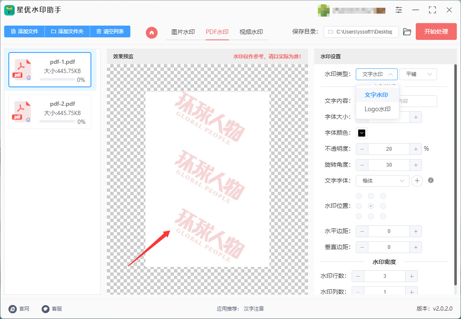Click the user avatar in title bar

(x=324, y=10)
